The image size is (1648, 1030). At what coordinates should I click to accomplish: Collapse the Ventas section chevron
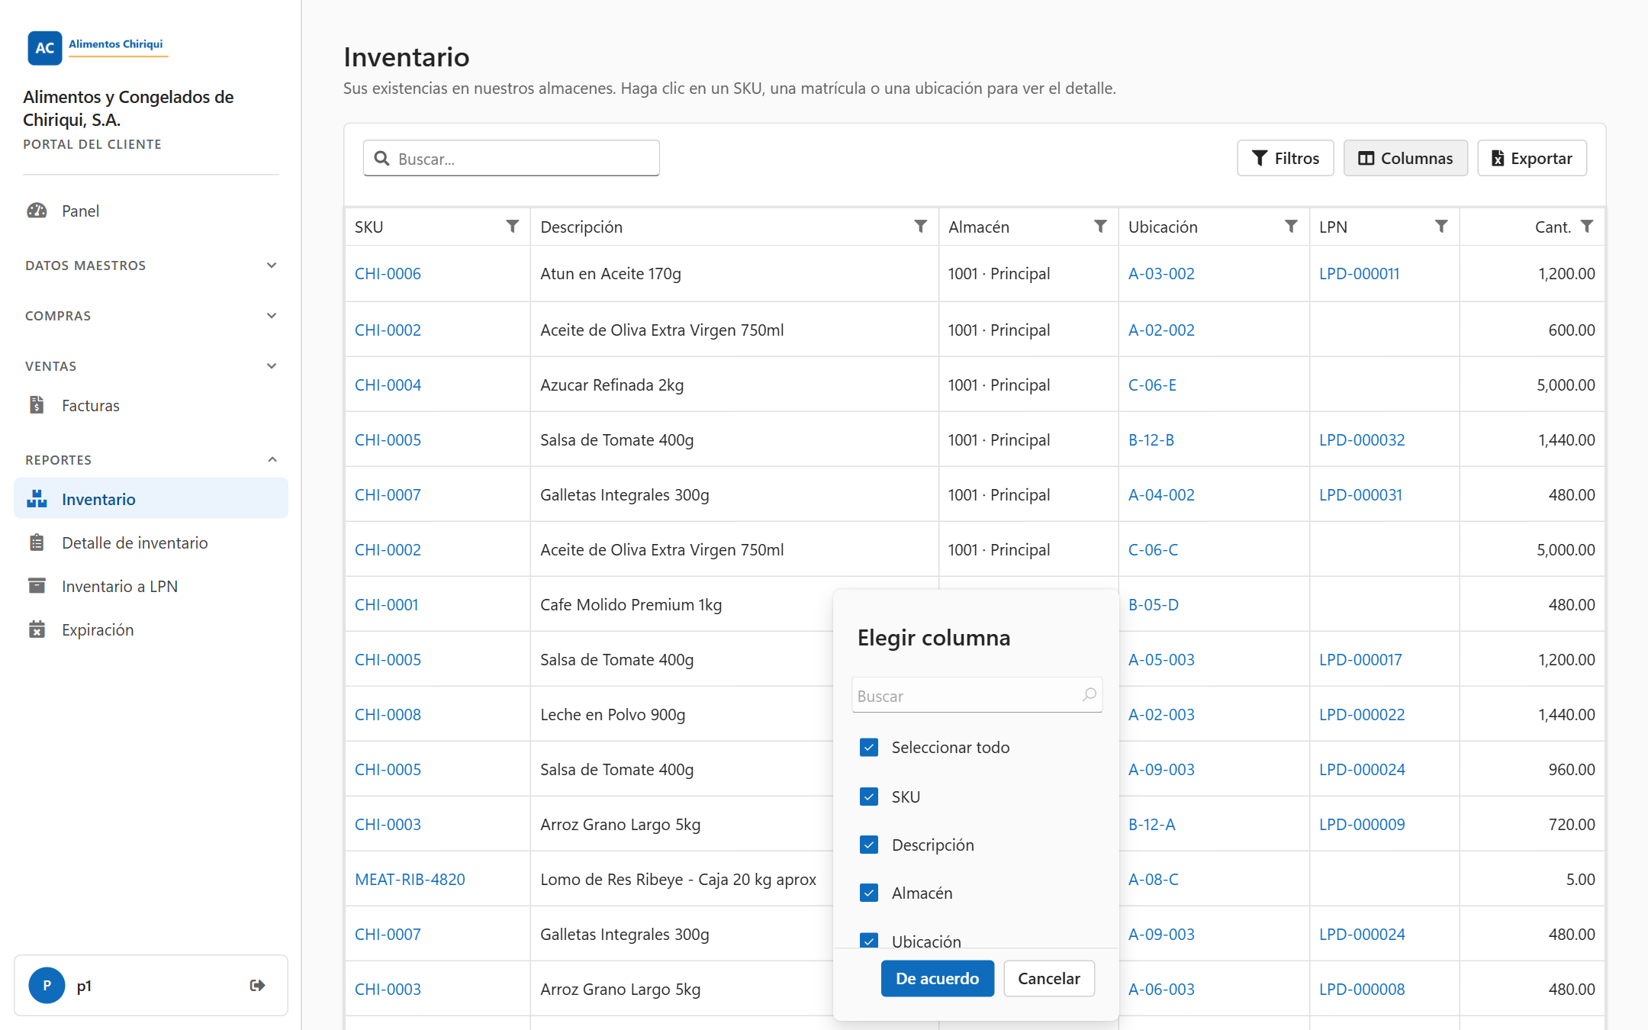click(x=272, y=366)
